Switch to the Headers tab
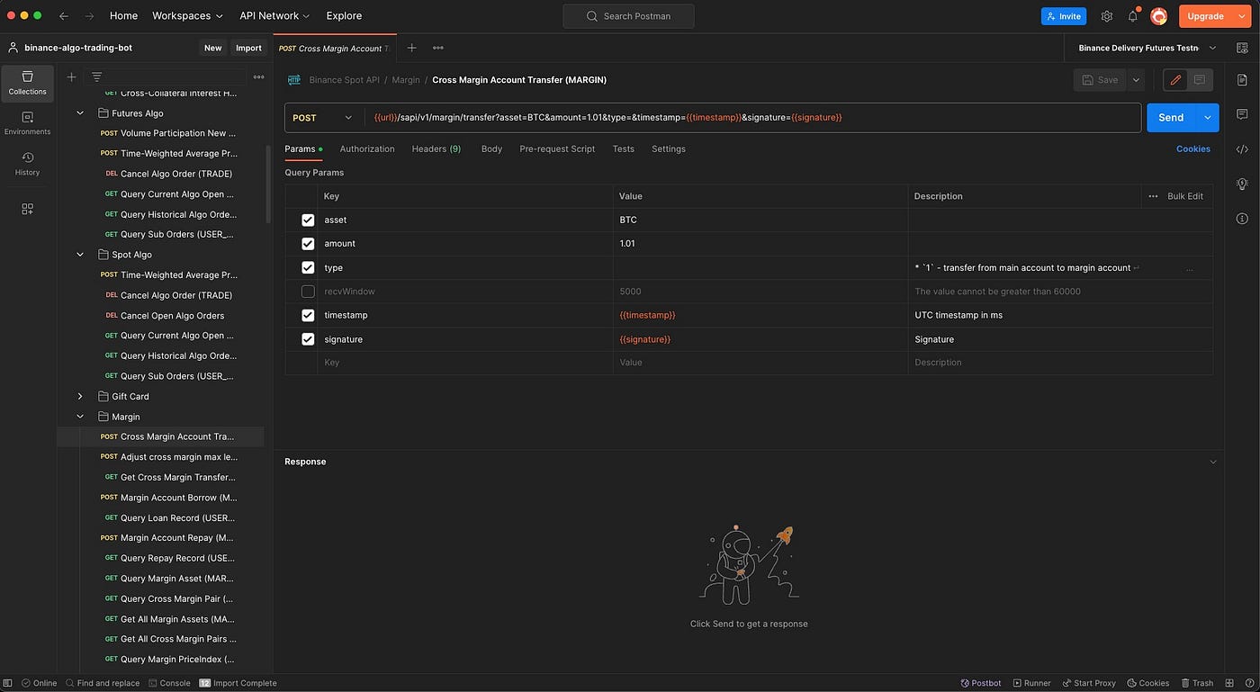The image size is (1260, 692). pyautogui.click(x=436, y=148)
